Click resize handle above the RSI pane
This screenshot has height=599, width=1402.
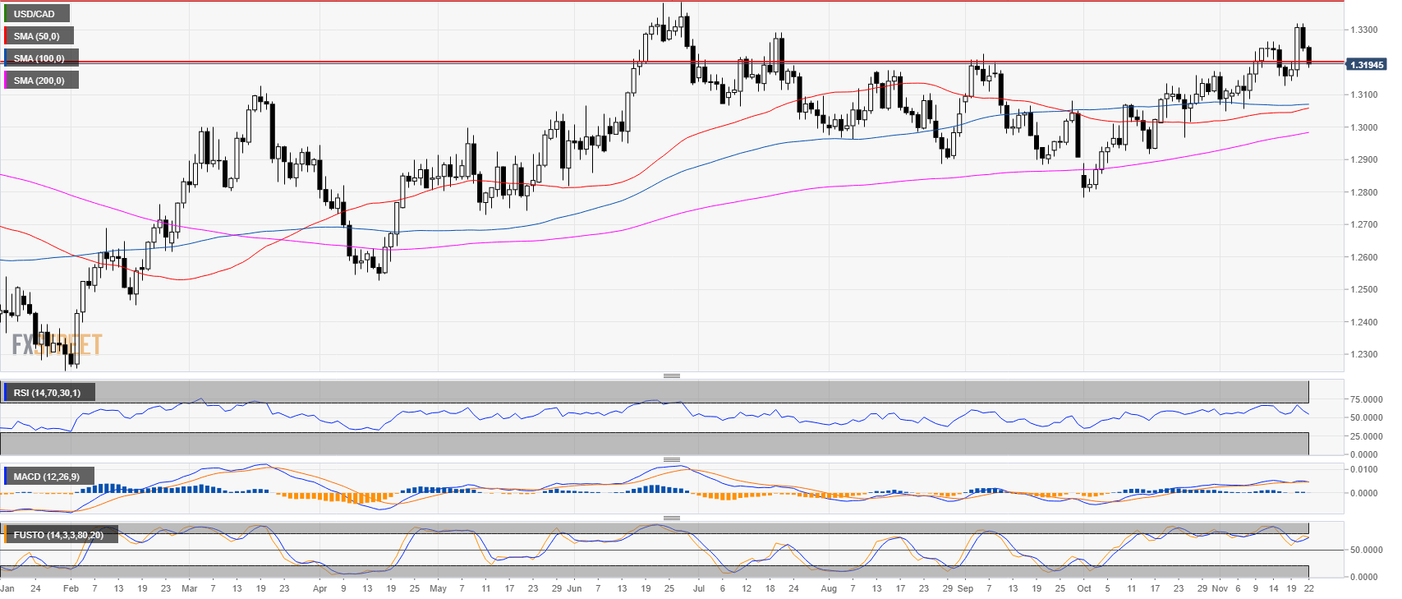[671, 376]
